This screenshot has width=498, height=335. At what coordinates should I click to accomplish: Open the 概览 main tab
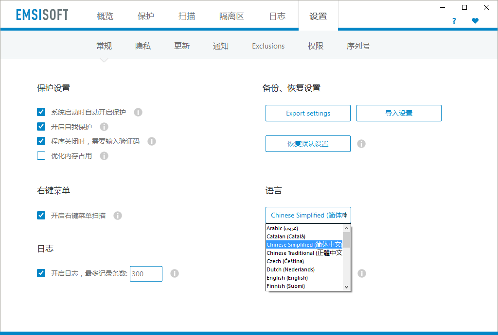(105, 16)
